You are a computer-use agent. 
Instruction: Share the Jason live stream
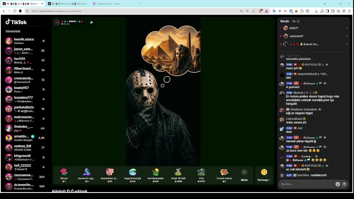[91, 22]
